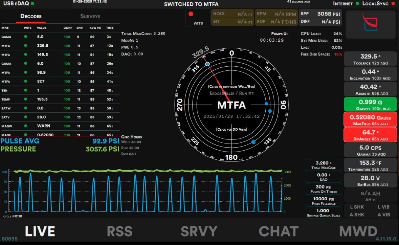This screenshot has width=399, height=245.
Task: Click the L VIB indicator
Action: coord(383,207)
